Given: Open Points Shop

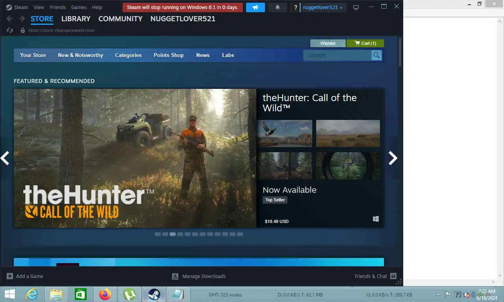Looking at the screenshot, I should (x=169, y=55).
